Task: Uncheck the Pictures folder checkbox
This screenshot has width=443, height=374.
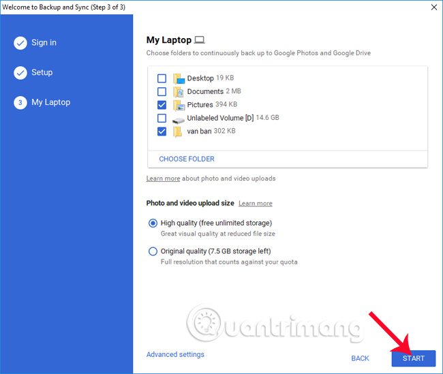Action: click(x=162, y=105)
